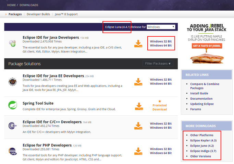Open Compare & Combine Packages link
The height and width of the screenshot is (164, 234).
205,86
